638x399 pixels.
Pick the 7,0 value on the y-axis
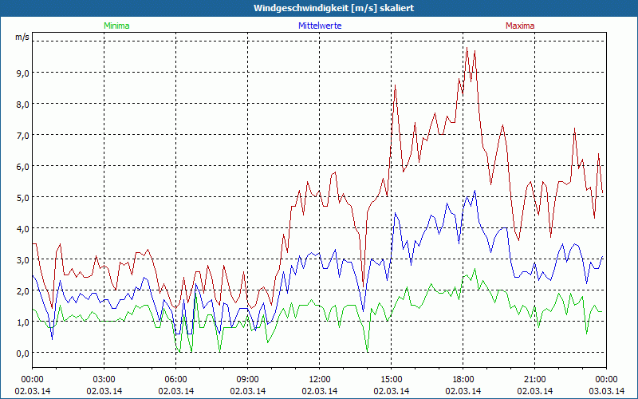(22, 135)
